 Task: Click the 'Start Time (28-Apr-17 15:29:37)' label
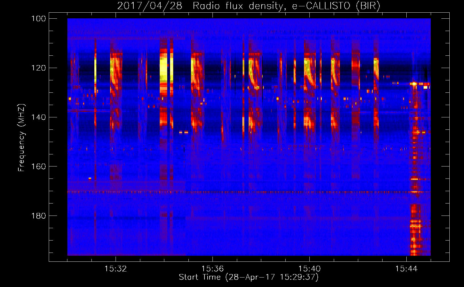249,277
